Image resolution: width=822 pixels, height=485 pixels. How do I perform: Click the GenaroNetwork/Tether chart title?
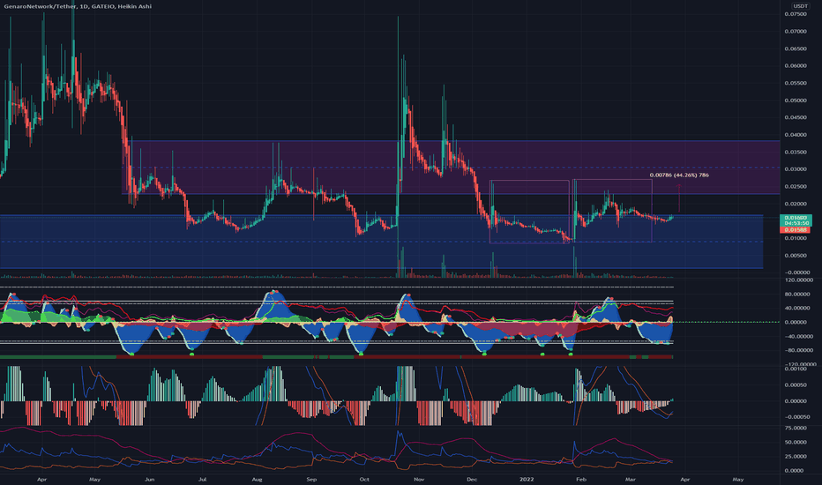[x=77, y=6]
